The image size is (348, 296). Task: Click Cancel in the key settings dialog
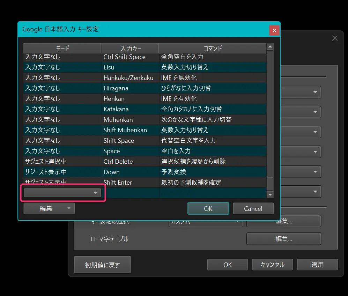tap(253, 208)
